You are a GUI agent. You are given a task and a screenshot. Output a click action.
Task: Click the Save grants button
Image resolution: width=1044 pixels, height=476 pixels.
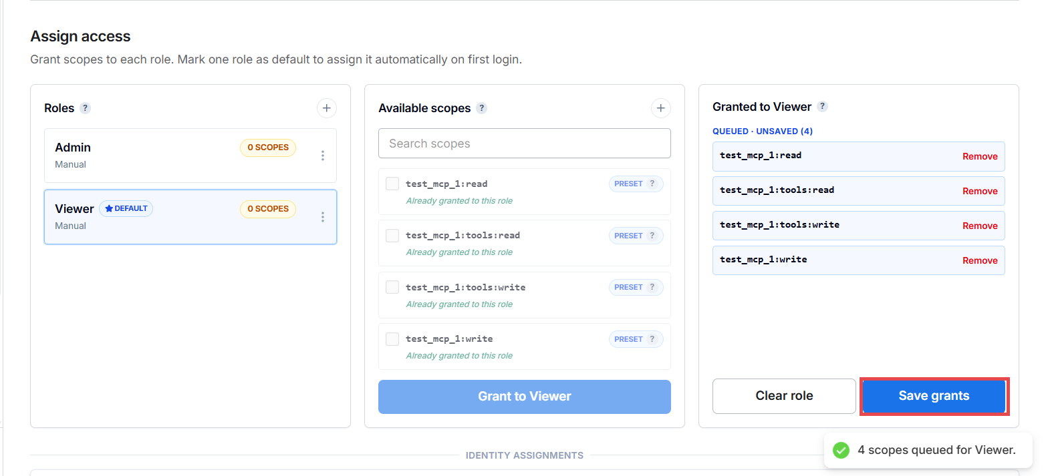pyautogui.click(x=934, y=396)
